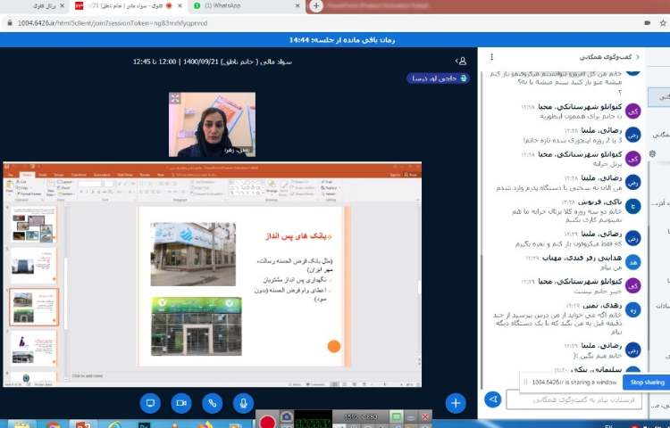Click the green recorder toolbar icon
Screen dimensions: 670x428
(x=396, y=417)
